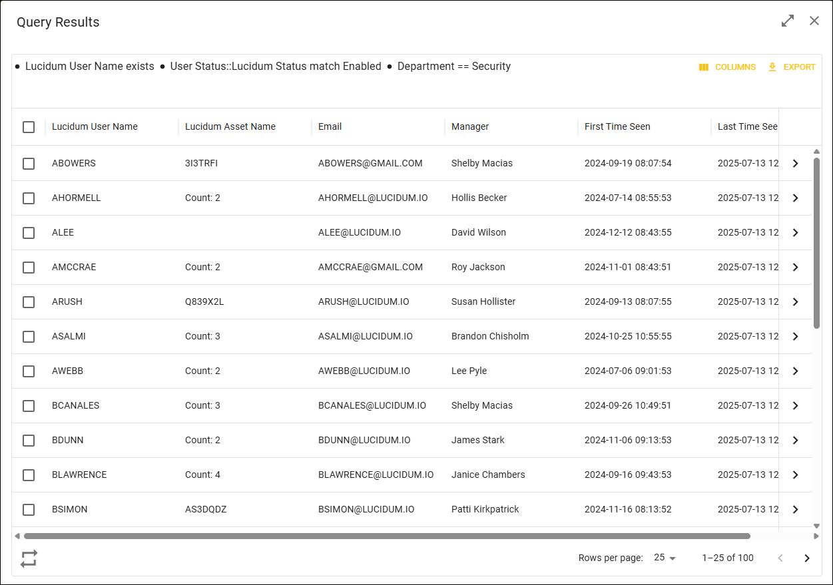Sort by Last Time Seen column header
Viewport: 833px width, 585px height.
747,126
